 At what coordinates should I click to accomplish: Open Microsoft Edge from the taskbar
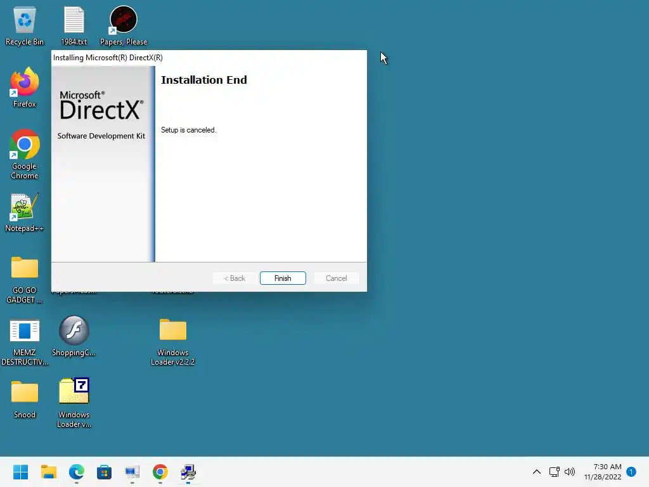(x=77, y=472)
